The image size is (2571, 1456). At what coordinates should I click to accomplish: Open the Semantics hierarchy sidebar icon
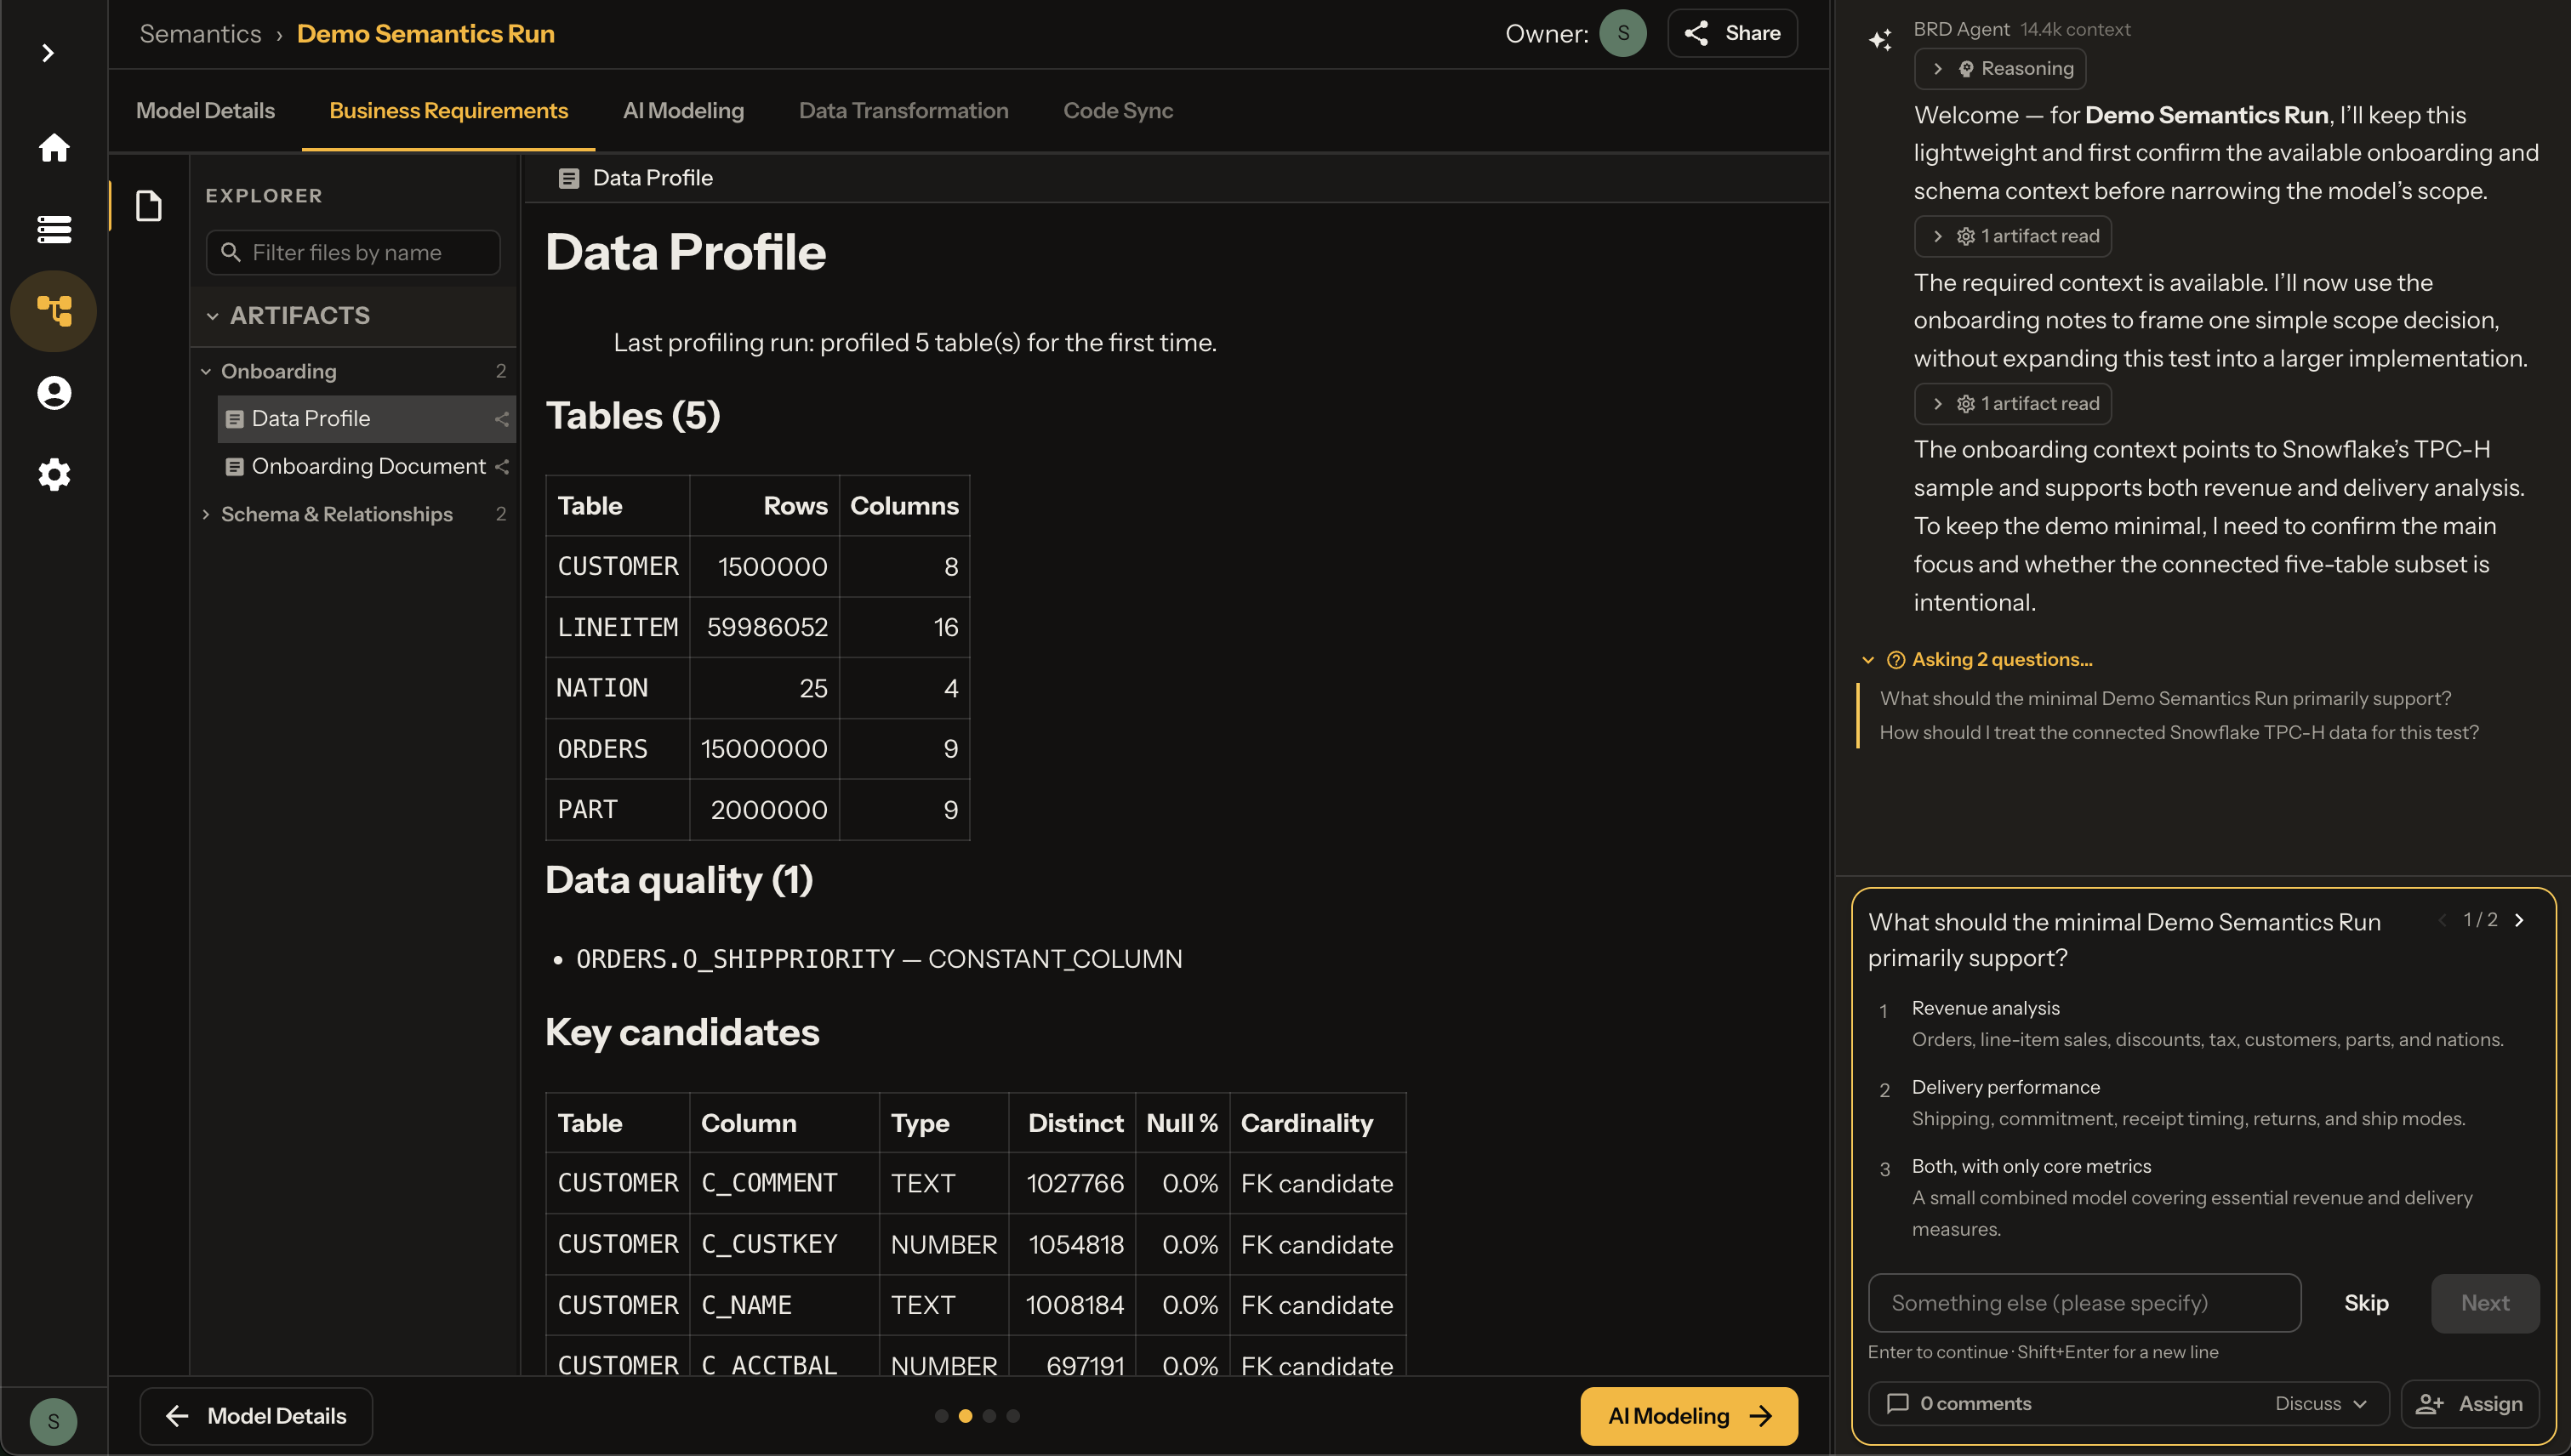coord(54,311)
